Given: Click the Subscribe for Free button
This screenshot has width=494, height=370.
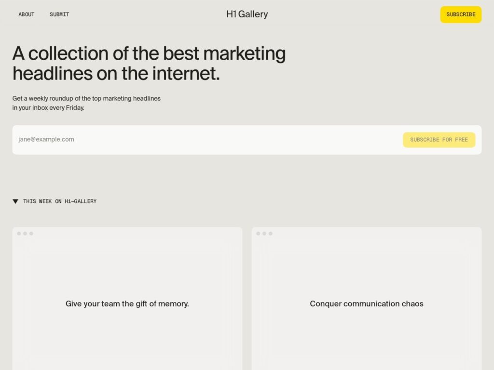Looking at the screenshot, I should pyautogui.click(x=439, y=140).
